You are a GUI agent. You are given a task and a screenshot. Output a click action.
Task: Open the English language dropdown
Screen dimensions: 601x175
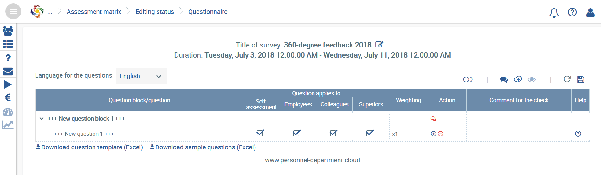click(x=141, y=76)
